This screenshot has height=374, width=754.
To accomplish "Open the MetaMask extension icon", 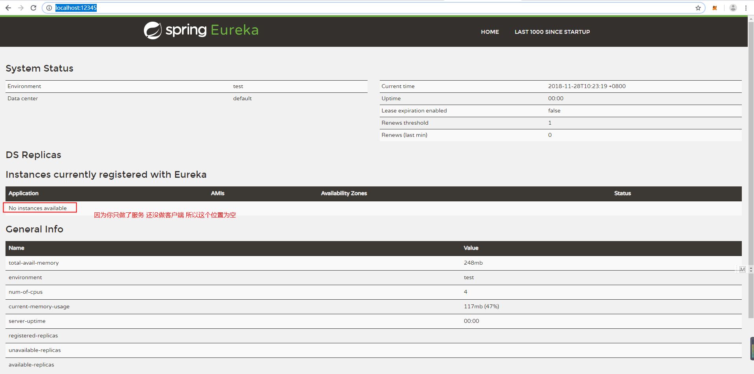I will pyautogui.click(x=715, y=7).
